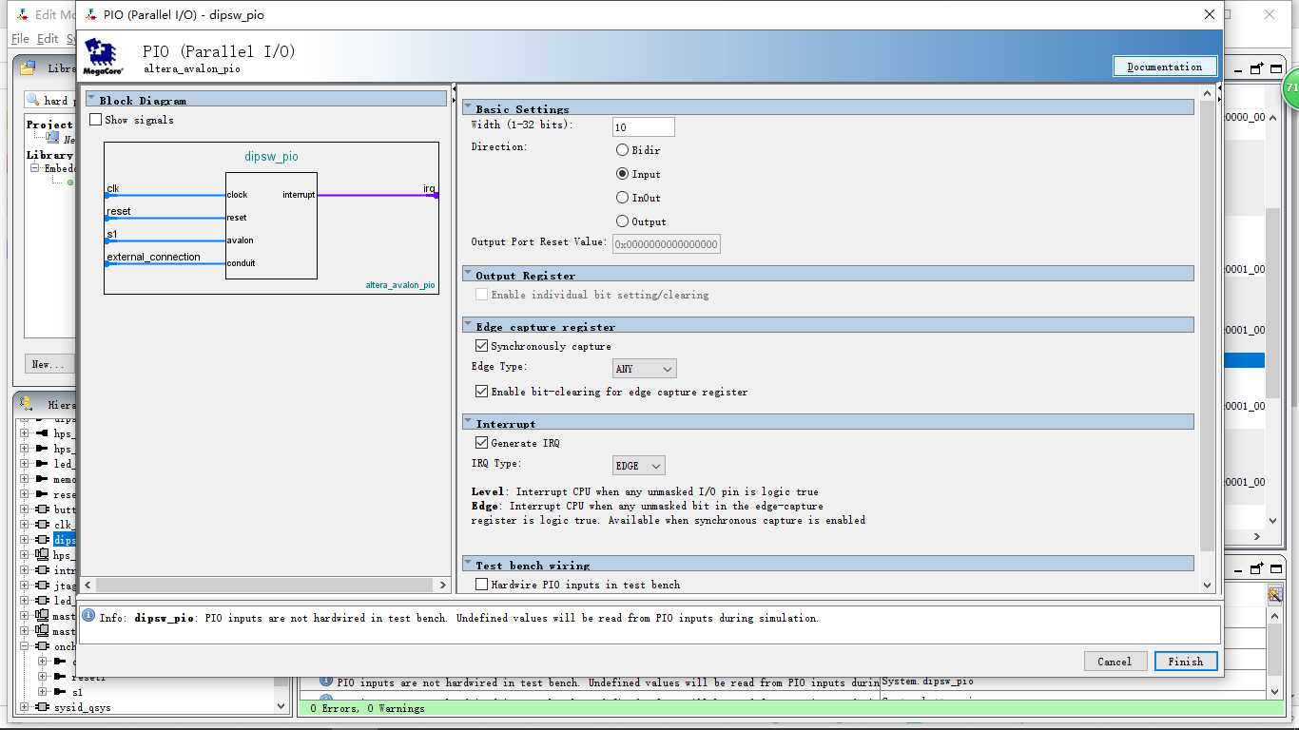The height and width of the screenshot is (730, 1299).
Task: Open the Edge Type dropdown
Action: point(645,369)
